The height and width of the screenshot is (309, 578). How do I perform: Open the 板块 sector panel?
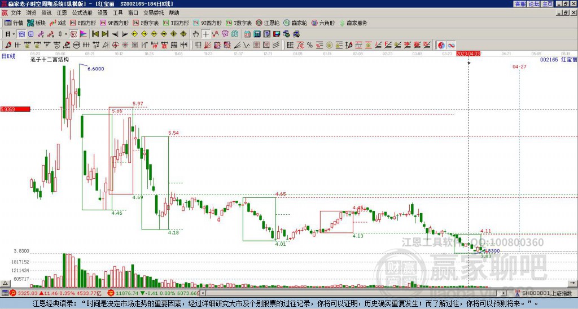pyautogui.click(x=36, y=23)
